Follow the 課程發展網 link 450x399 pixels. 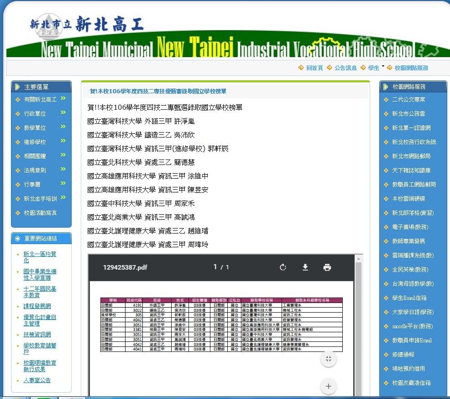[x=37, y=306]
